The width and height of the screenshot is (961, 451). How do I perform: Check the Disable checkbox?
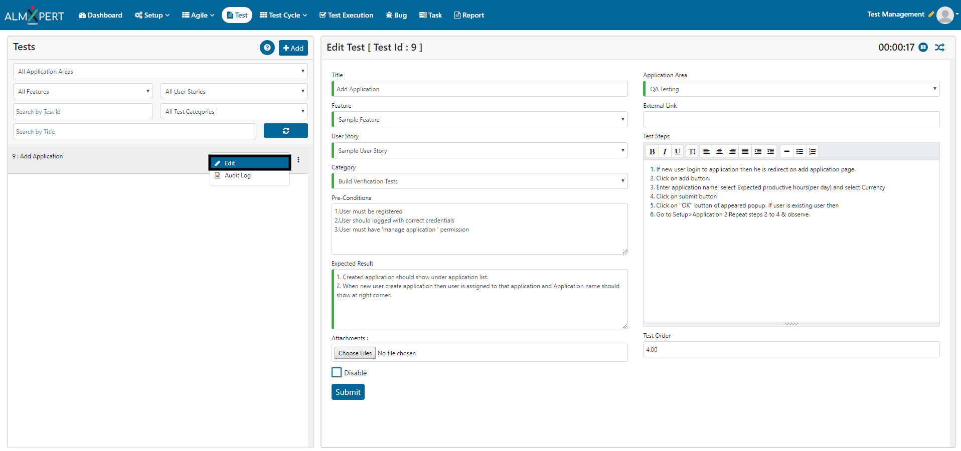coord(337,372)
